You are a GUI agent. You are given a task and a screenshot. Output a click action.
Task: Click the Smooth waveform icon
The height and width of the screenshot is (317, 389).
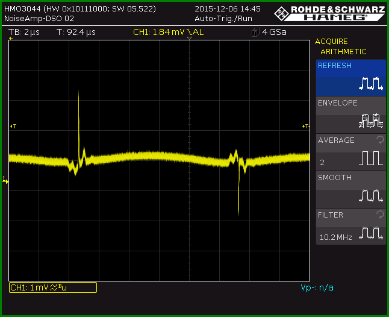coord(371,196)
